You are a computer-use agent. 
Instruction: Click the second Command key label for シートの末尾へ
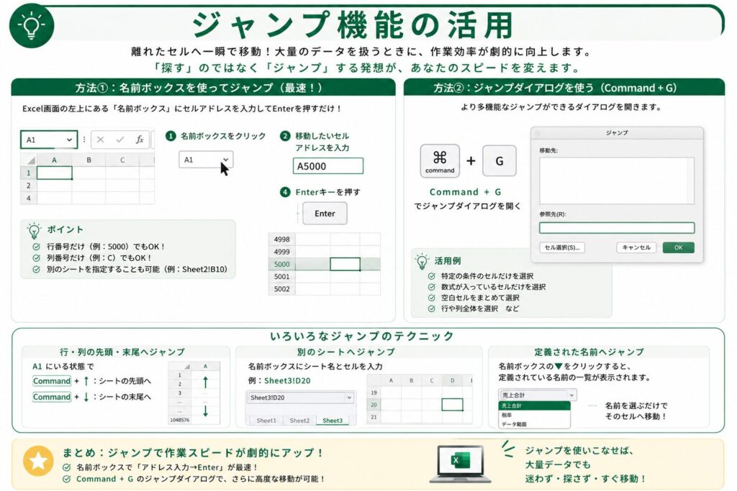(x=52, y=397)
